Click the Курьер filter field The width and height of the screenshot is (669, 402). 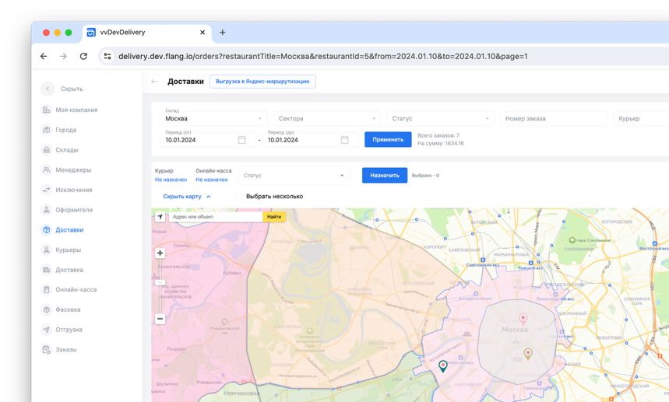click(641, 118)
